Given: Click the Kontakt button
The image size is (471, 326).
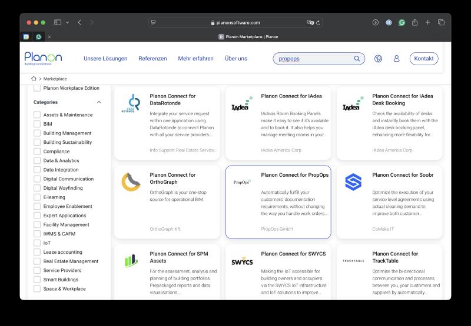Looking at the screenshot, I should (x=423, y=59).
